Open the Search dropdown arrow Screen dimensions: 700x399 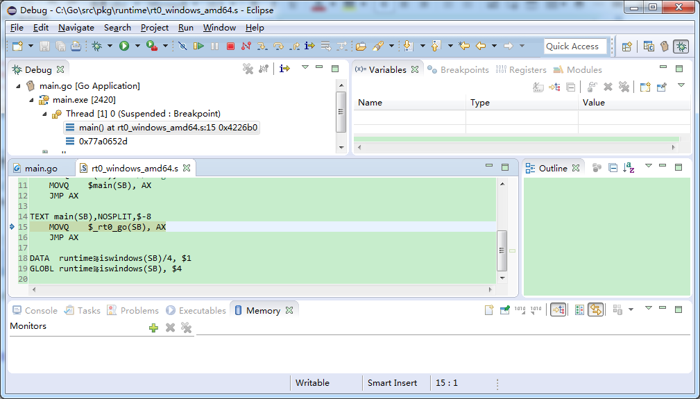(391, 46)
